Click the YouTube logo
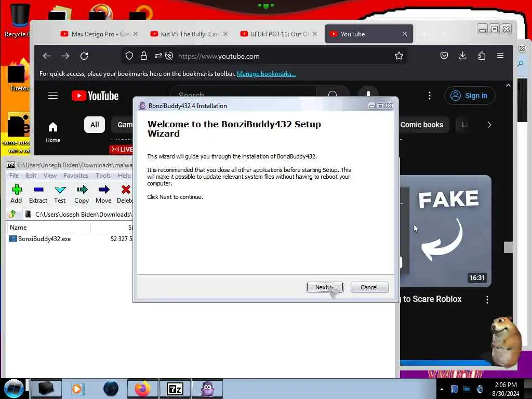This screenshot has height=399, width=532. [x=95, y=96]
